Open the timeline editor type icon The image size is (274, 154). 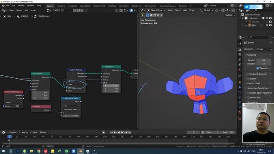click(x=4, y=132)
